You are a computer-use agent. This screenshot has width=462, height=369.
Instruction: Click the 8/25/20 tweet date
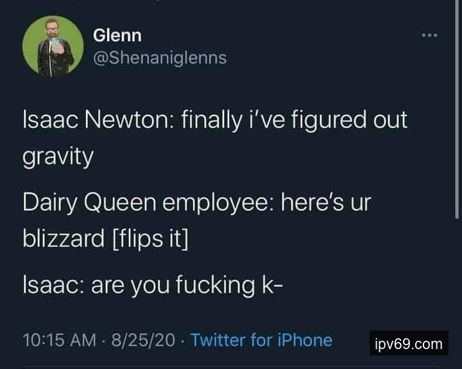[143, 340]
